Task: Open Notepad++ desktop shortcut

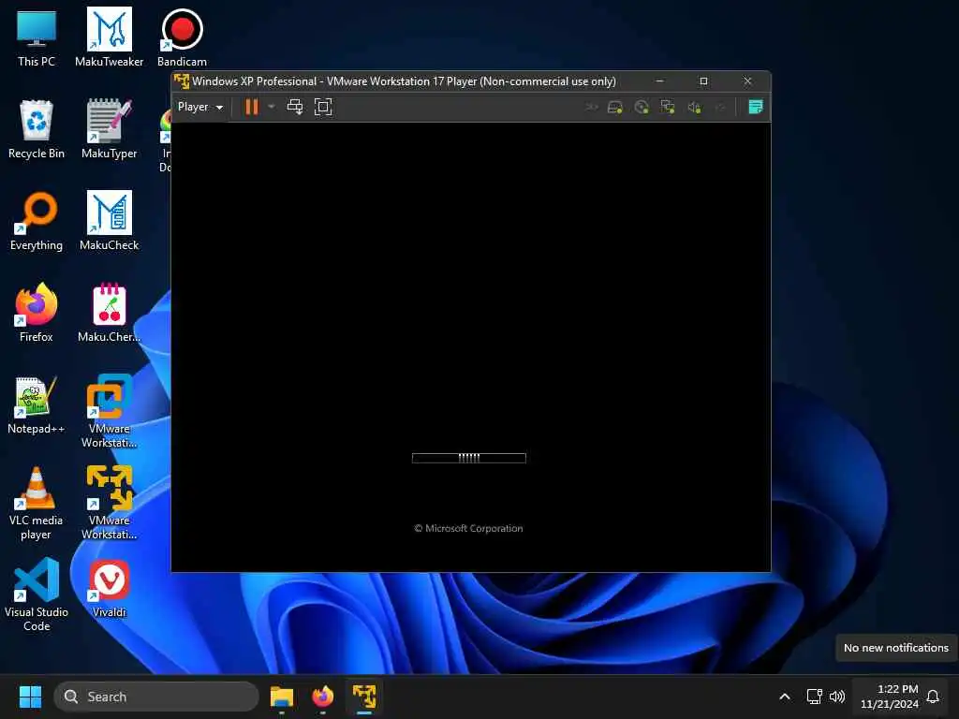Action: click(37, 404)
